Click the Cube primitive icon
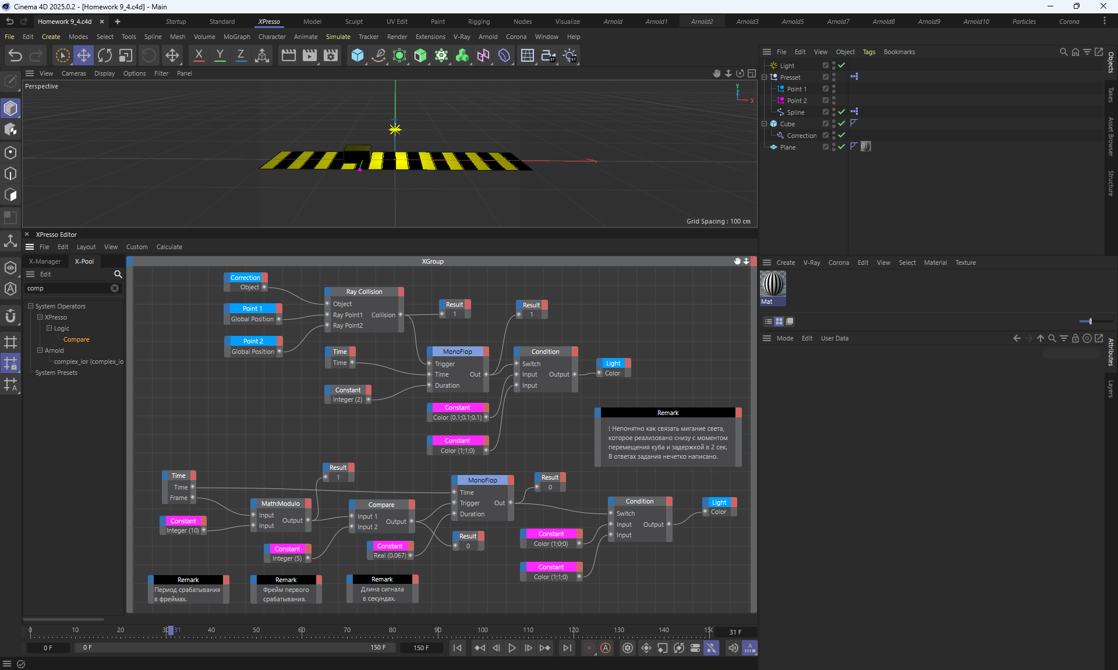Image resolution: width=1118 pixels, height=670 pixels. pos(358,55)
